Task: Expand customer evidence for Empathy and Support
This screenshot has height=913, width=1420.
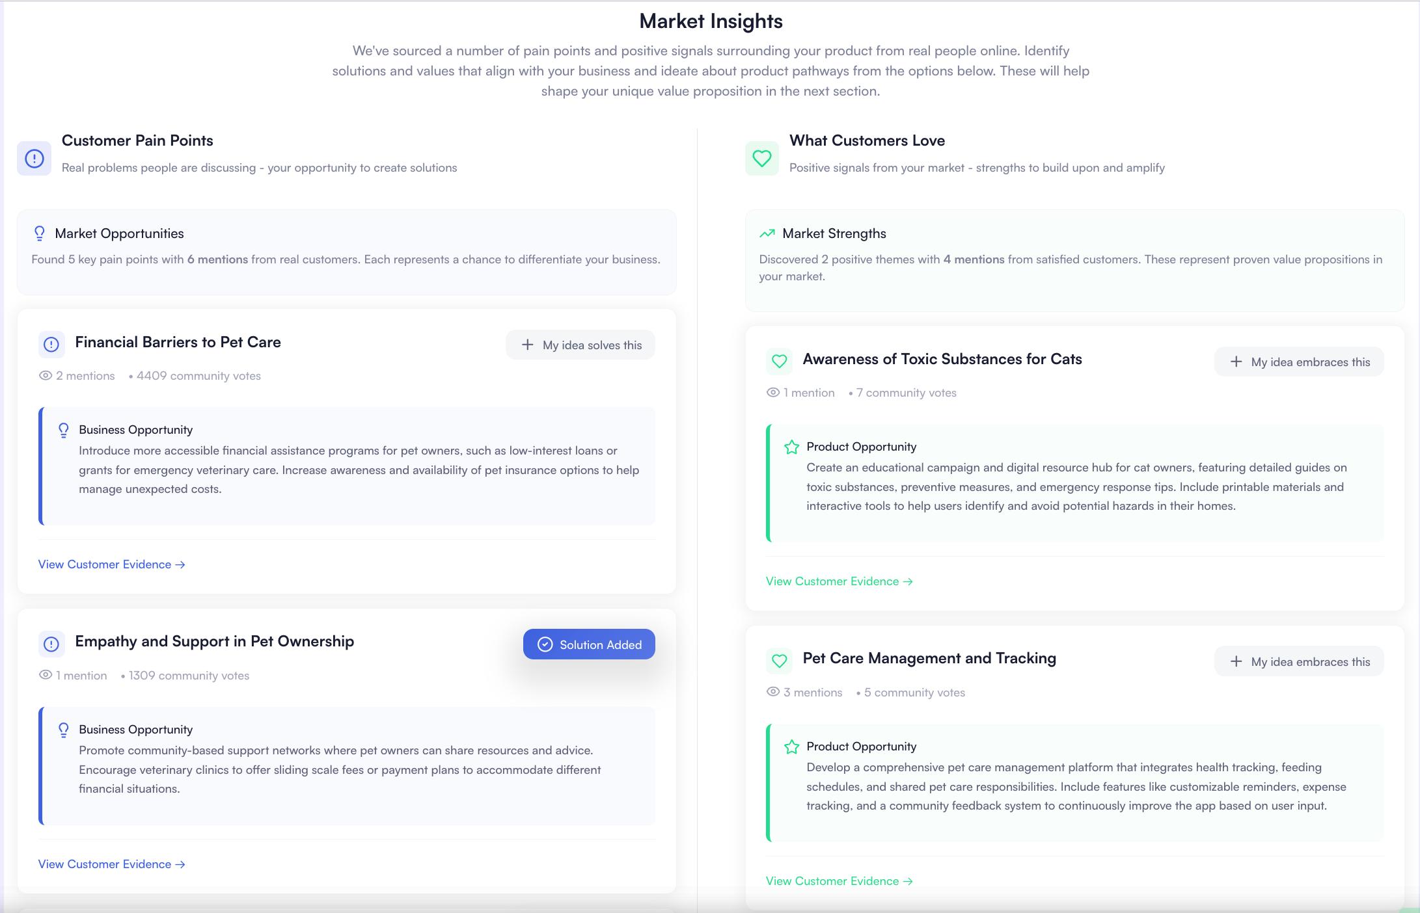Action: point(111,864)
